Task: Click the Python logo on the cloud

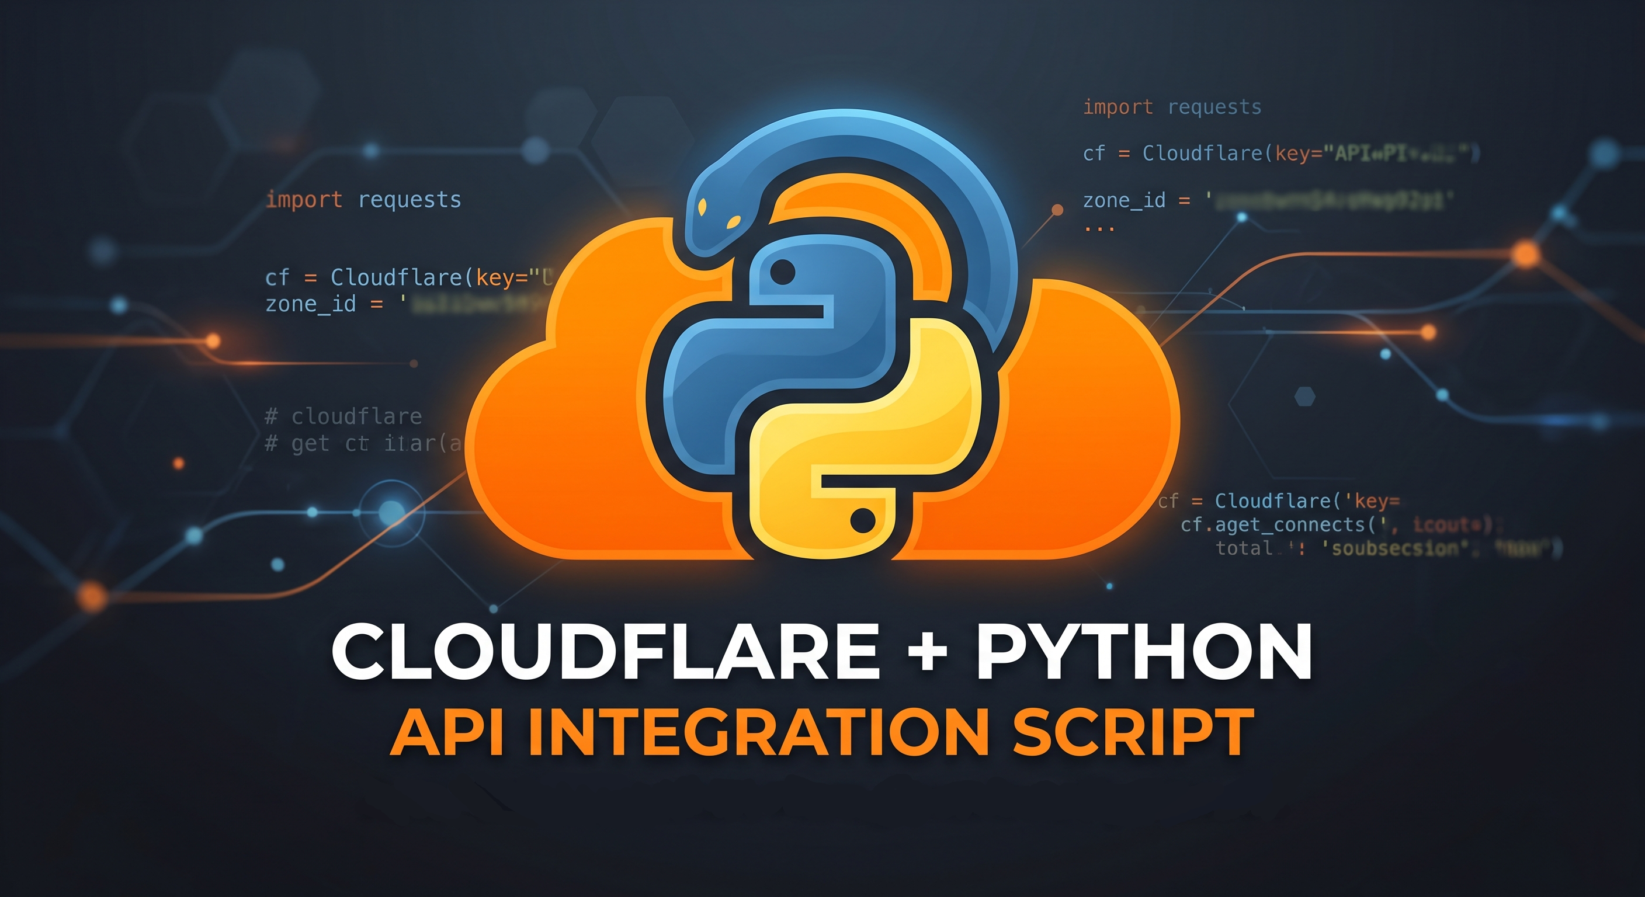Action: pos(822,398)
